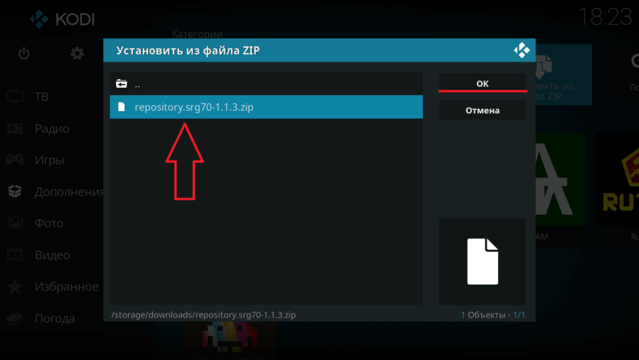Open the Дополнения menu item
The width and height of the screenshot is (639, 360).
tap(69, 192)
